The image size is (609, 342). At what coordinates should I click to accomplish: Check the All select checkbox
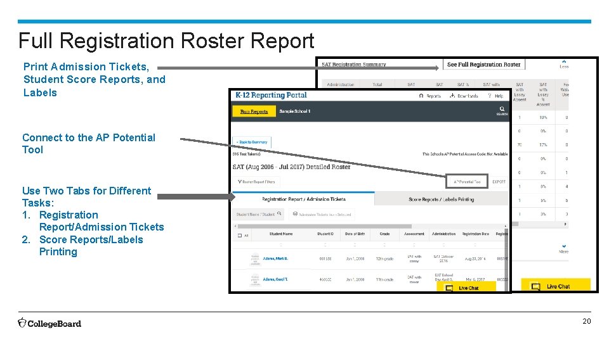point(240,236)
